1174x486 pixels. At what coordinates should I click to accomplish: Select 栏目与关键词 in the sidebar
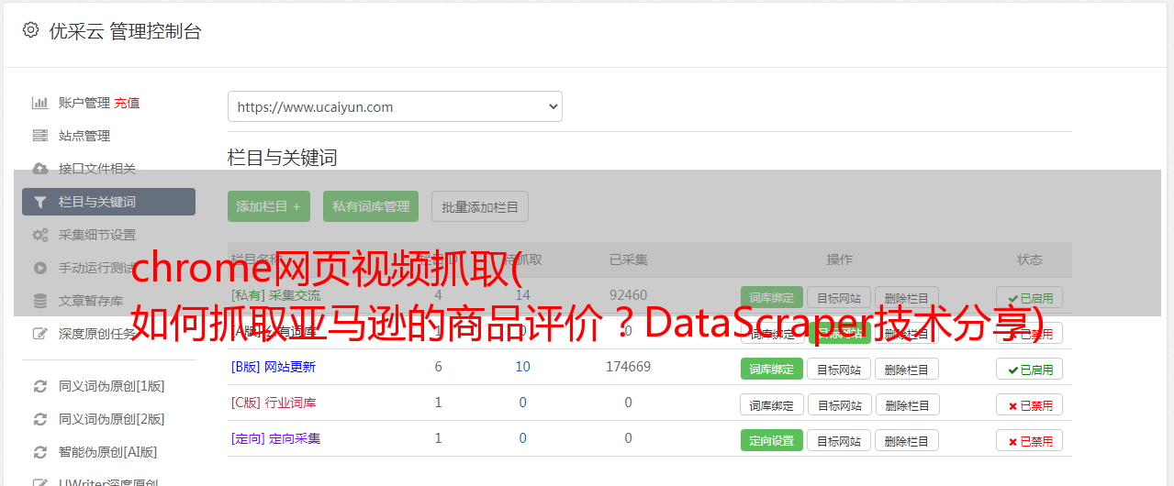pyautogui.click(x=108, y=202)
